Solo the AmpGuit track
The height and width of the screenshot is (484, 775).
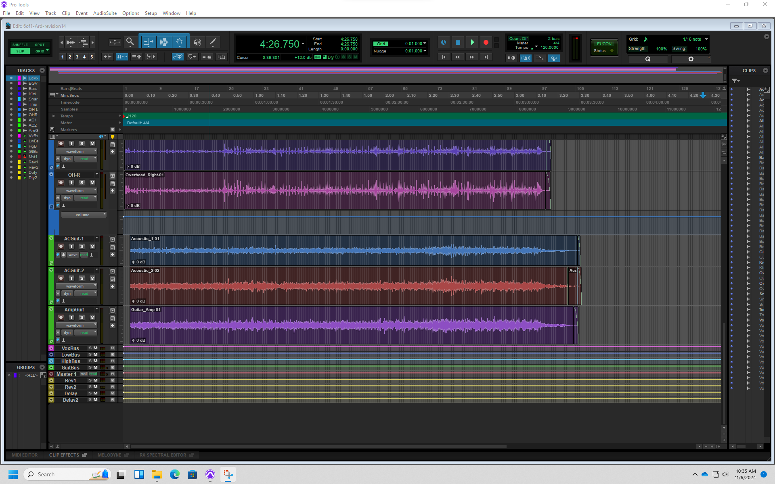click(x=82, y=317)
